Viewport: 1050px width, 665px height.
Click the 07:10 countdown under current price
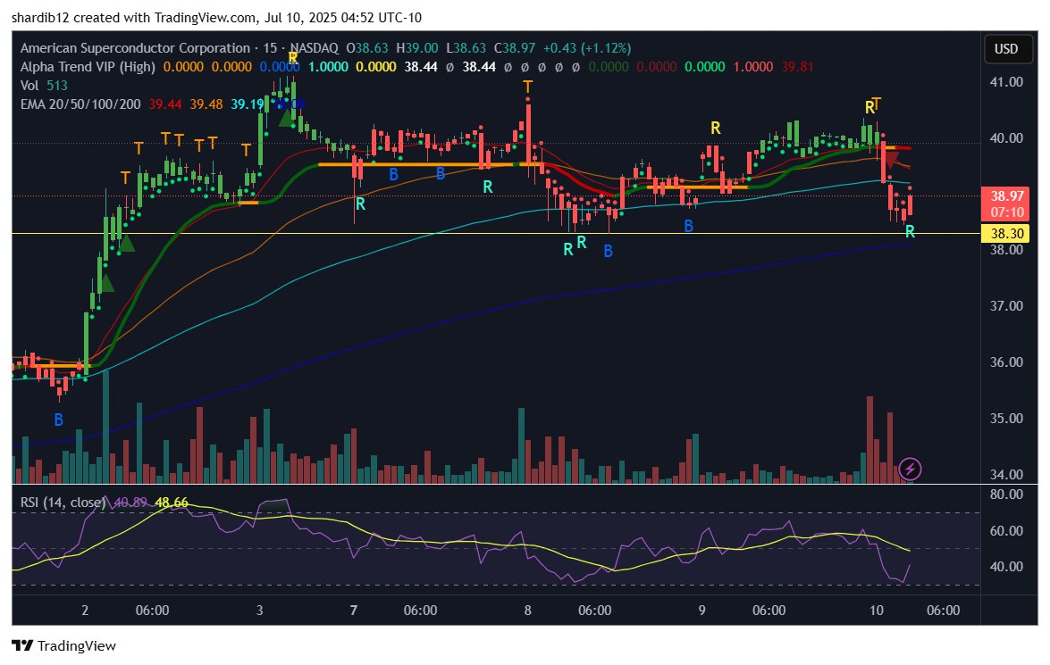click(1007, 212)
